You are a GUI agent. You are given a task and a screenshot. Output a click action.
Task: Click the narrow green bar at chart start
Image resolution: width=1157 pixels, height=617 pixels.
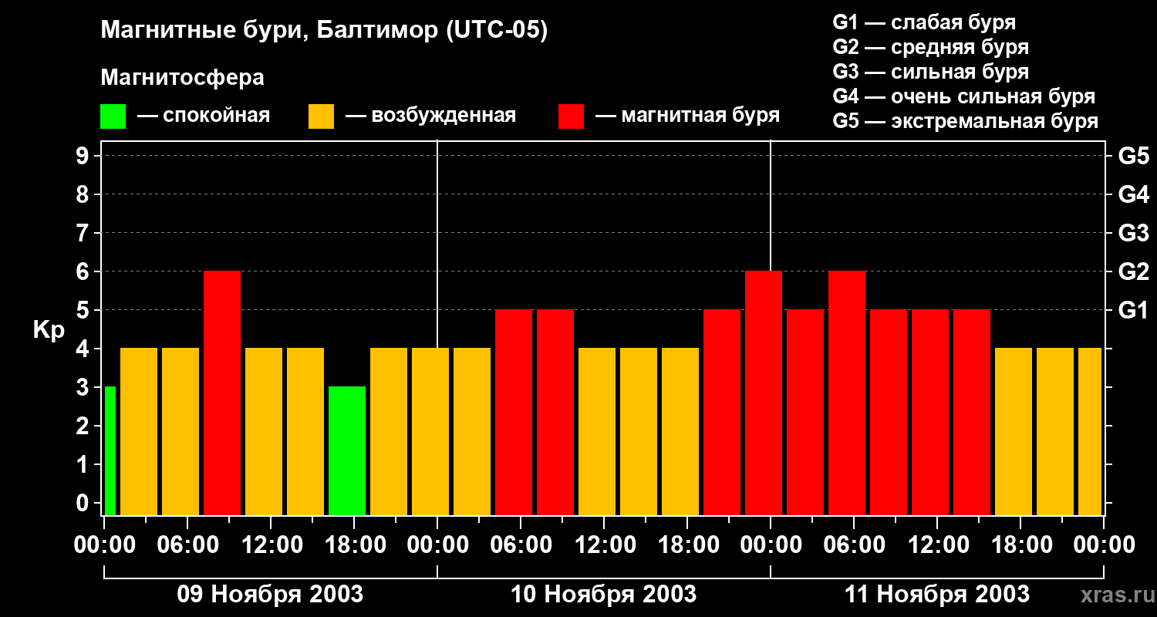coord(110,451)
